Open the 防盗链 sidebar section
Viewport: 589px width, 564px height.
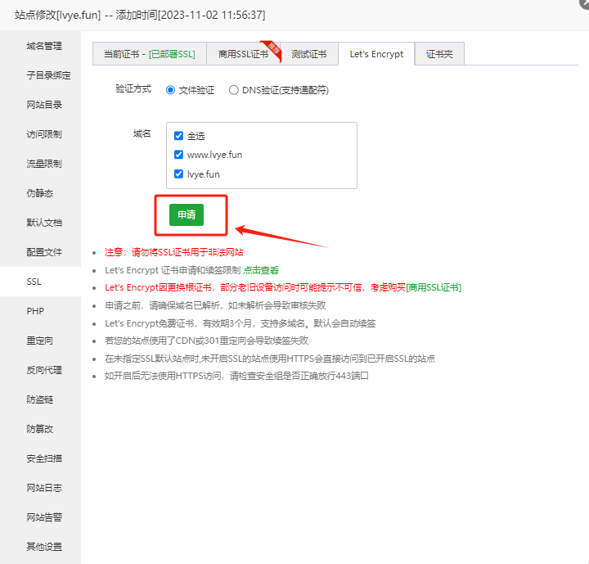coord(40,399)
